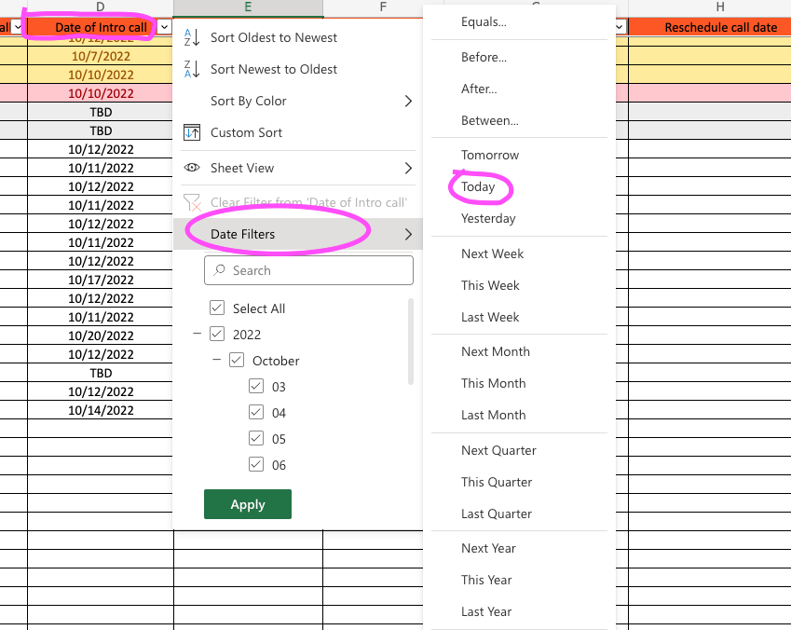791x630 pixels.
Task: Filter dates by Next Week
Action: click(x=520, y=253)
